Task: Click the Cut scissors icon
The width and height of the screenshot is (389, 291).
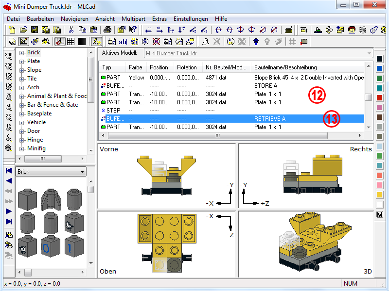Action: pos(71,30)
